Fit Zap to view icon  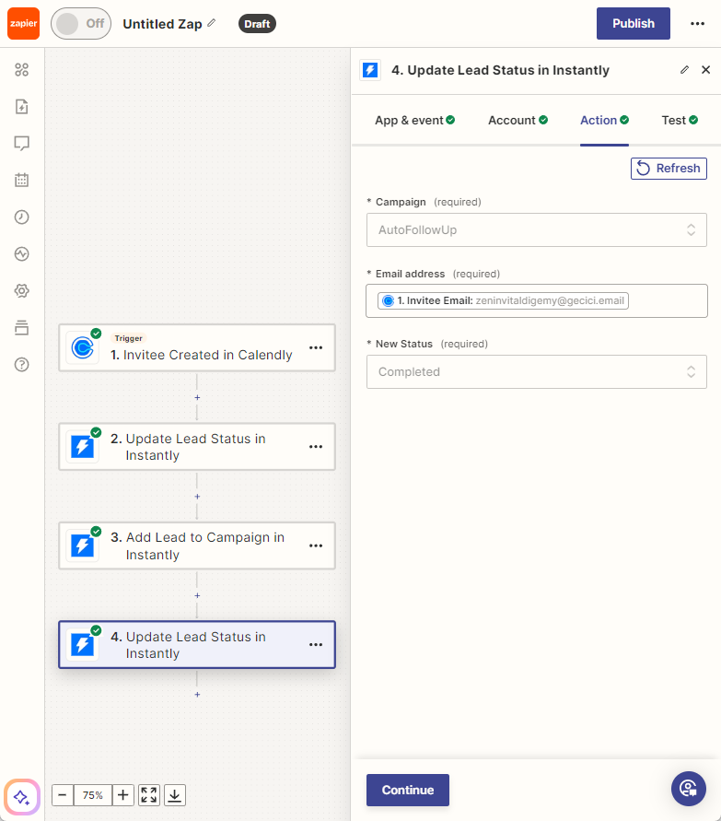coord(148,795)
